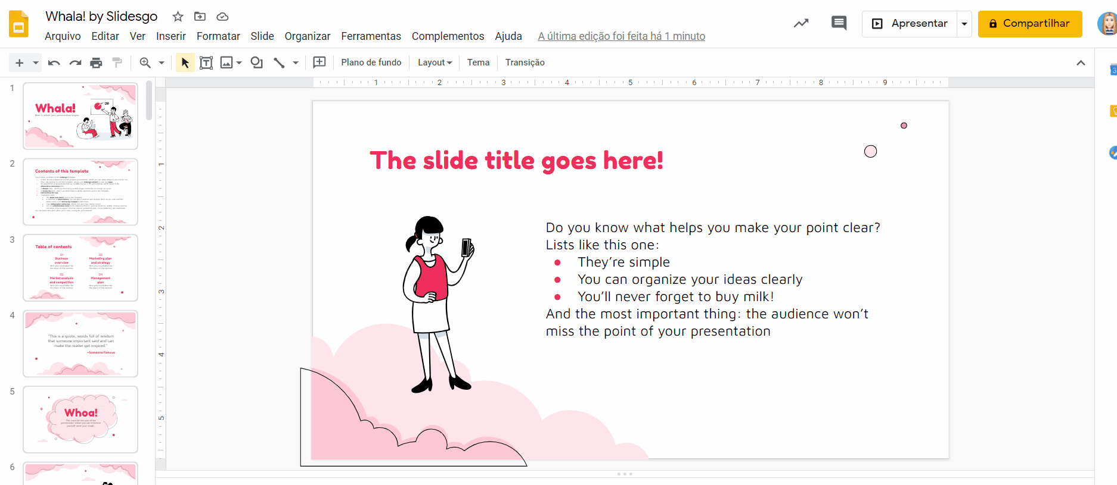Add a new slide with the plus icon
Image resolution: width=1117 pixels, height=485 pixels.
[x=20, y=62]
